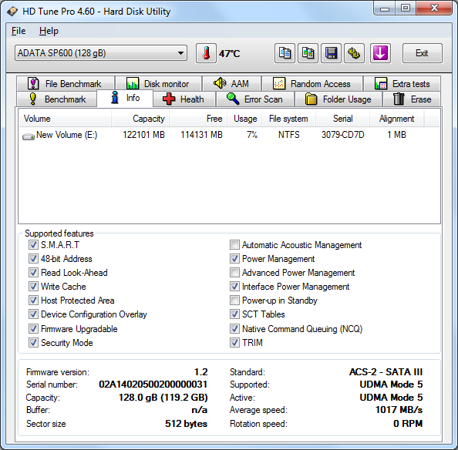Switch to the Health tab

(x=184, y=99)
